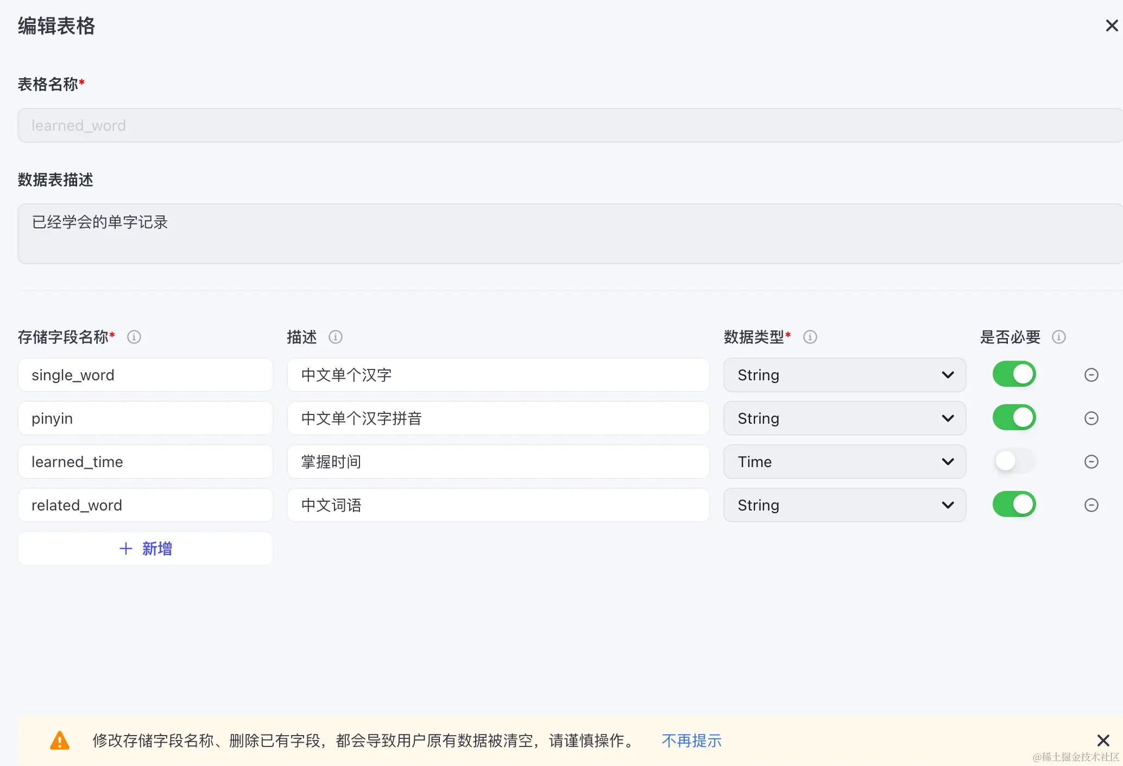Click 不再提示 link in warning banner
This screenshot has width=1123, height=766.
click(x=691, y=741)
